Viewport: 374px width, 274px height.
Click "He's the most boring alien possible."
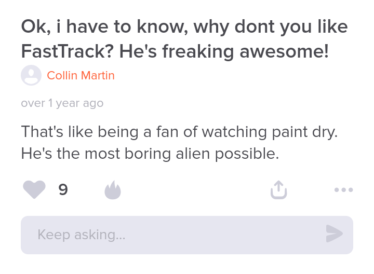point(150,154)
